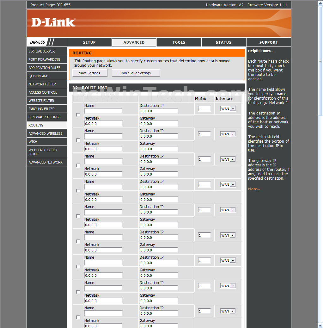The image size is (323, 328).
Task: Enable the fifth route in the list
Action: click(x=78, y=216)
